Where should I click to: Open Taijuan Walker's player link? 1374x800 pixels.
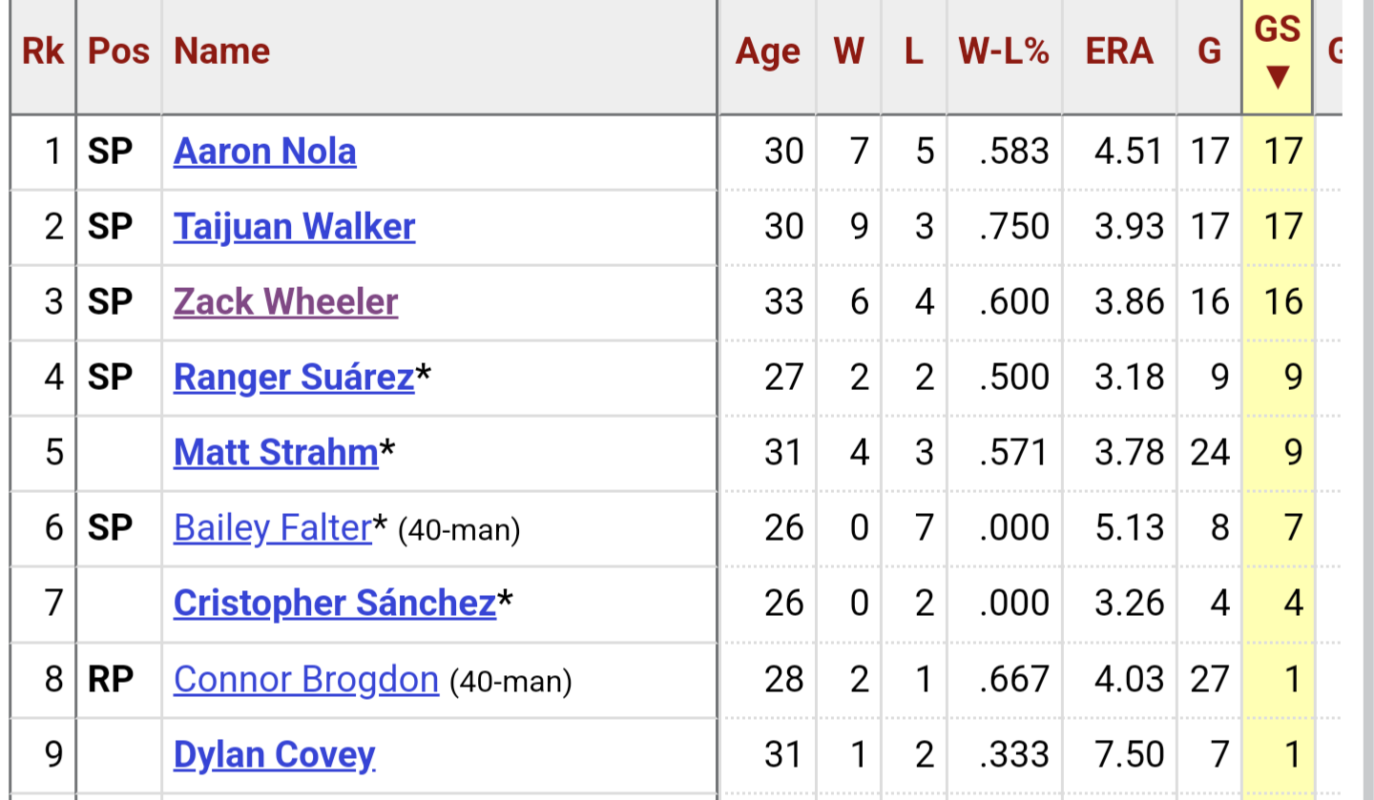[x=294, y=227]
